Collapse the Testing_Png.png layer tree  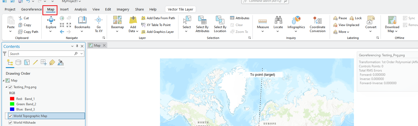click(6, 87)
